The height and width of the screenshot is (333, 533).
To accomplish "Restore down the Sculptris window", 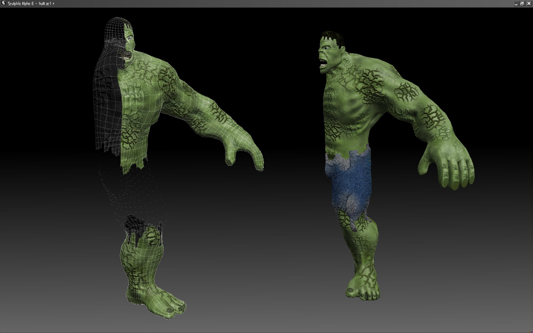I will click(x=522, y=3).
